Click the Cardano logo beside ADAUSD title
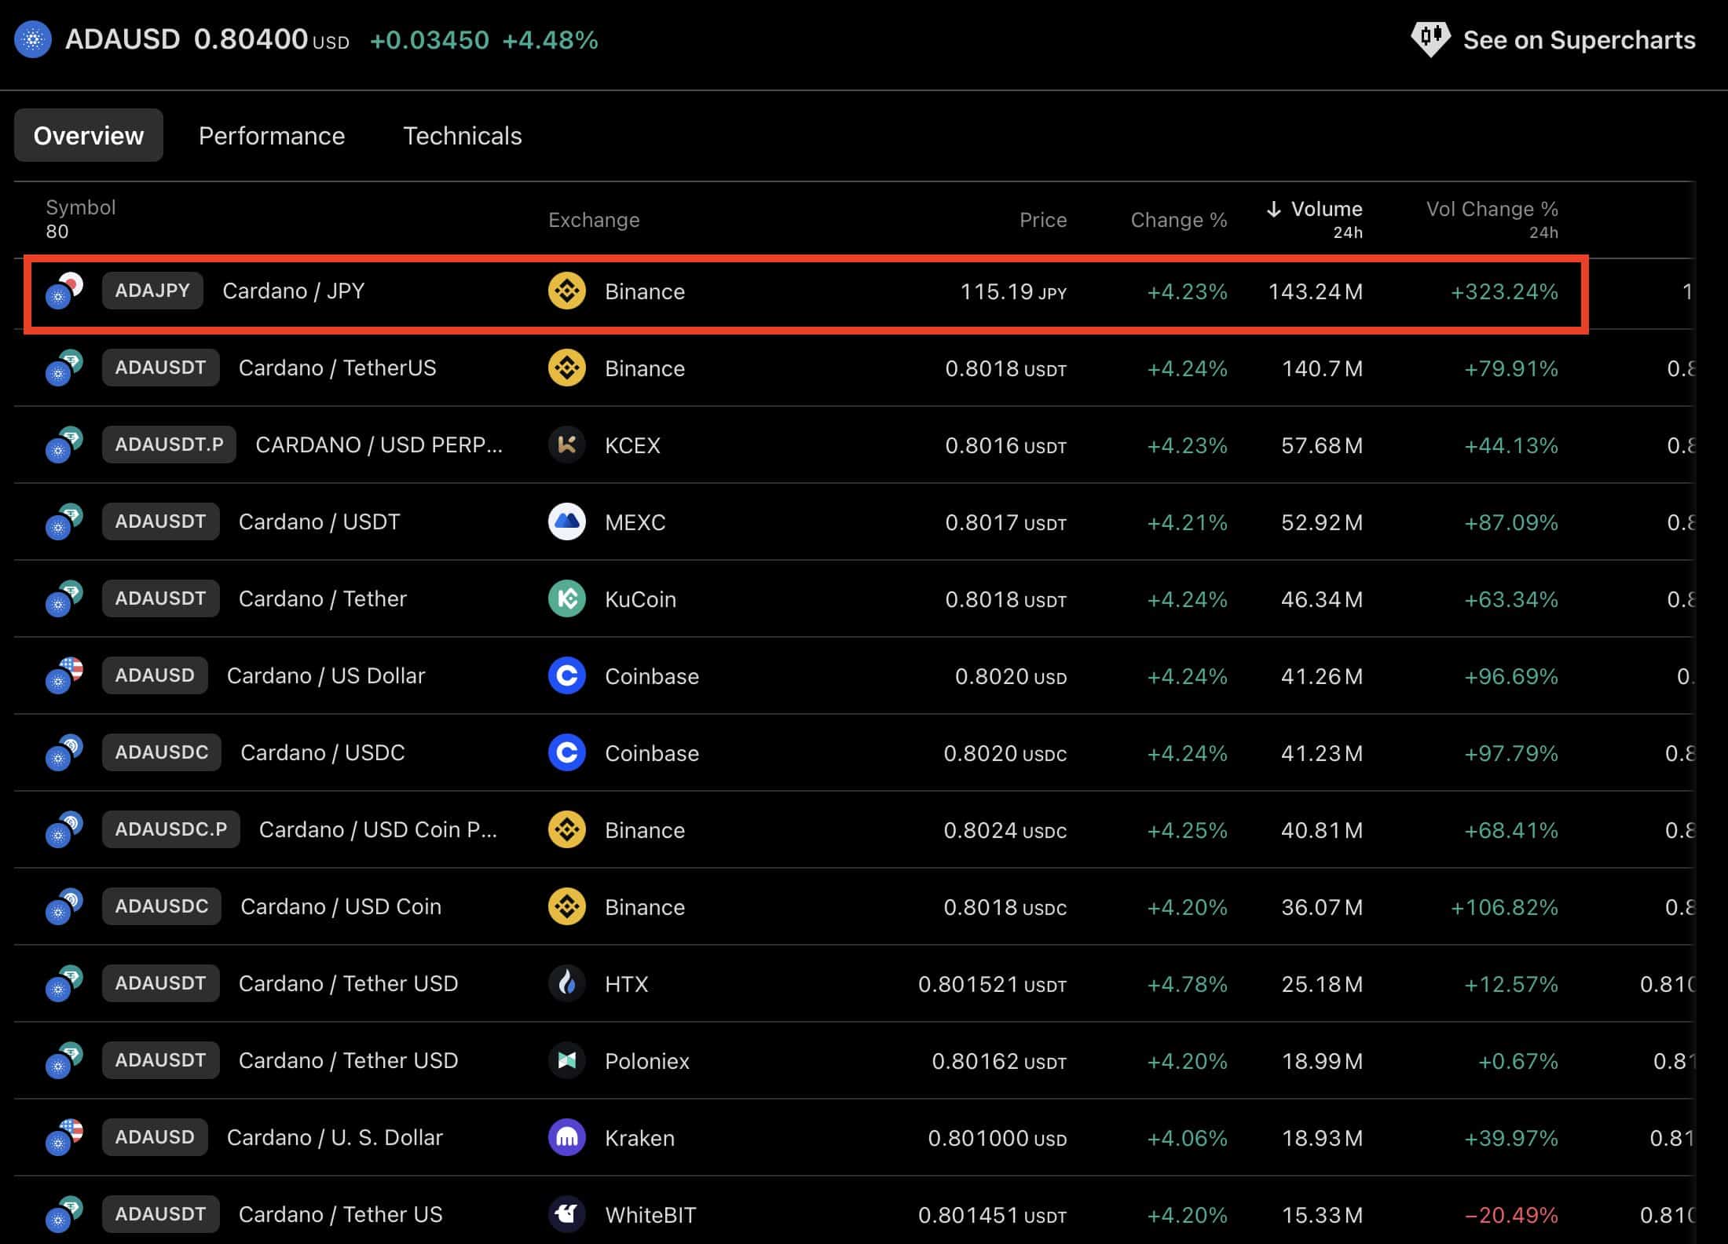1728x1244 pixels. pyautogui.click(x=33, y=39)
